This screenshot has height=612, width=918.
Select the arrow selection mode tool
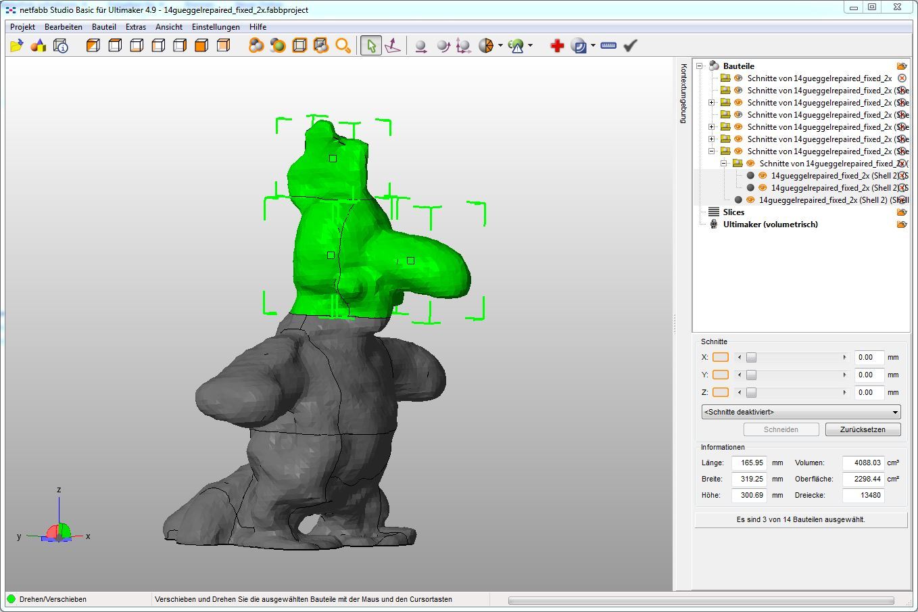pyautogui.click(x=370, y=45)
